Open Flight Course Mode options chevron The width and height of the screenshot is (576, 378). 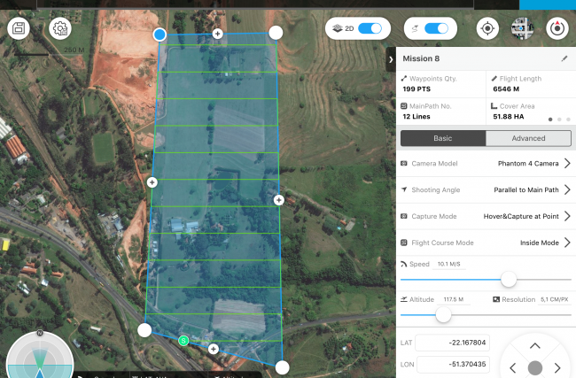point(567,243)
